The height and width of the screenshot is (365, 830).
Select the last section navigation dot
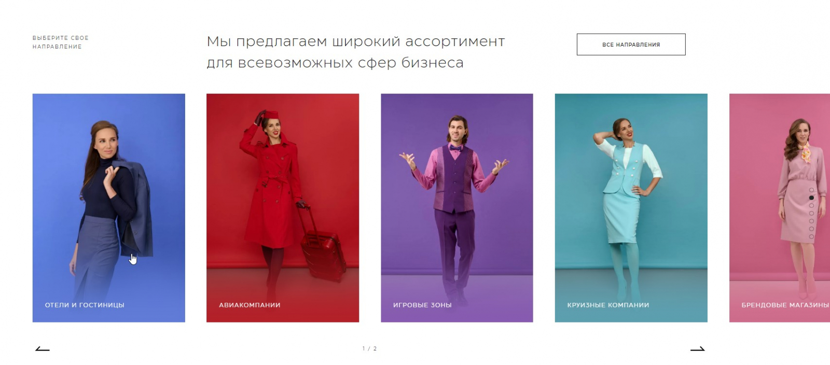coord(811,236)
